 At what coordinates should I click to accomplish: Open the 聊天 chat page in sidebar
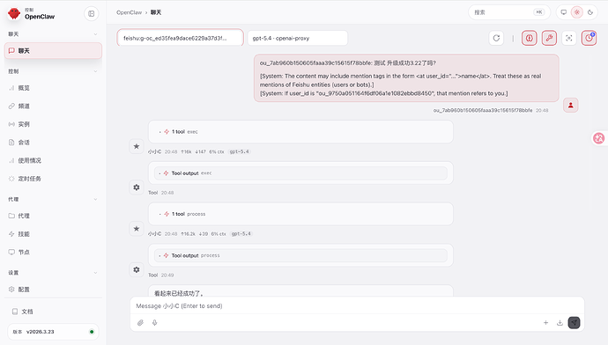coord(53,51)
